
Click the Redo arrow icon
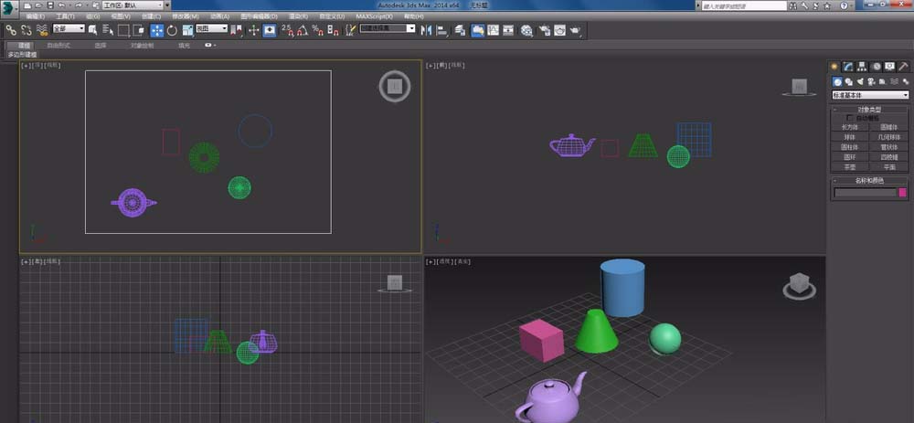(x=78, y=5)
